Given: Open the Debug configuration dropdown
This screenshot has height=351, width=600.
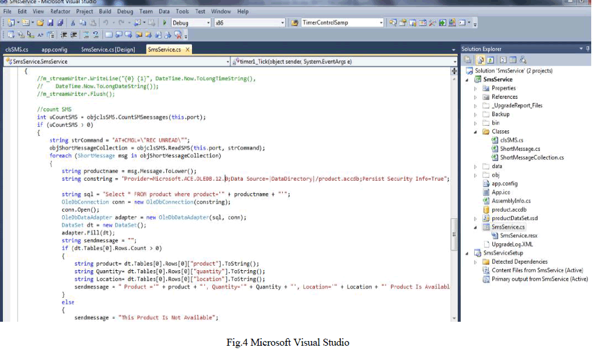Looking at the screenshot, I should (x=207, y=23).
